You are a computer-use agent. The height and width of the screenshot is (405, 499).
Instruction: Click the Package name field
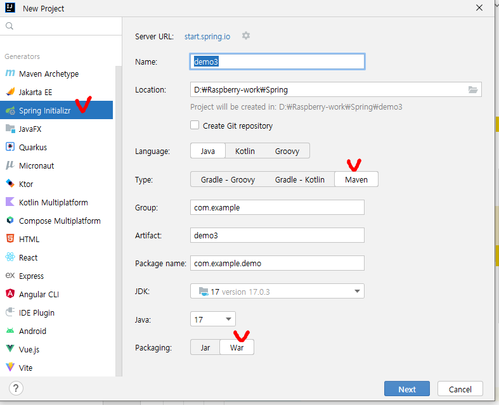[277, 263]
